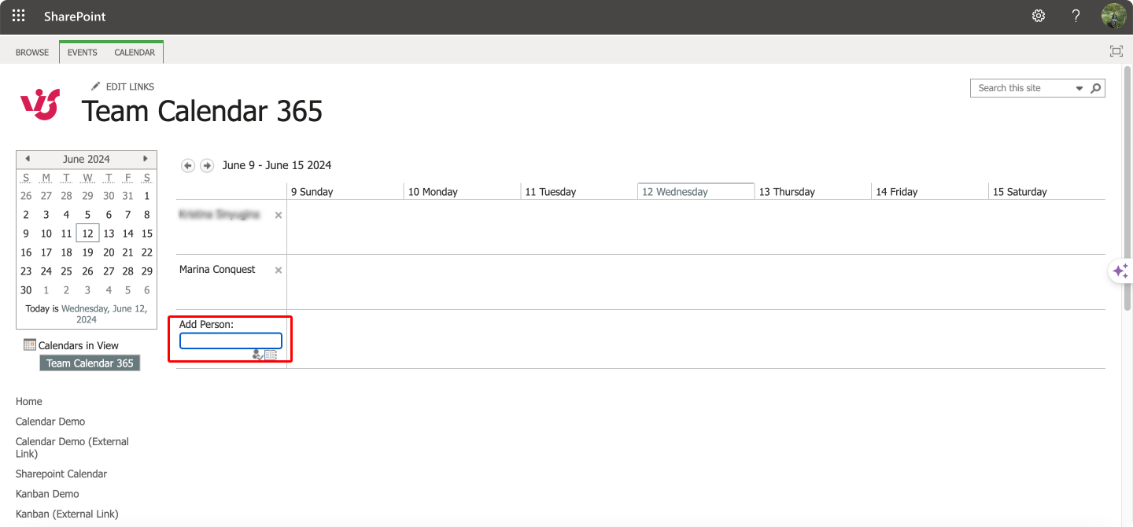Start search with the magnifier icon
The height and width of the screenshot is (527, 1133).
[1096, 88]
